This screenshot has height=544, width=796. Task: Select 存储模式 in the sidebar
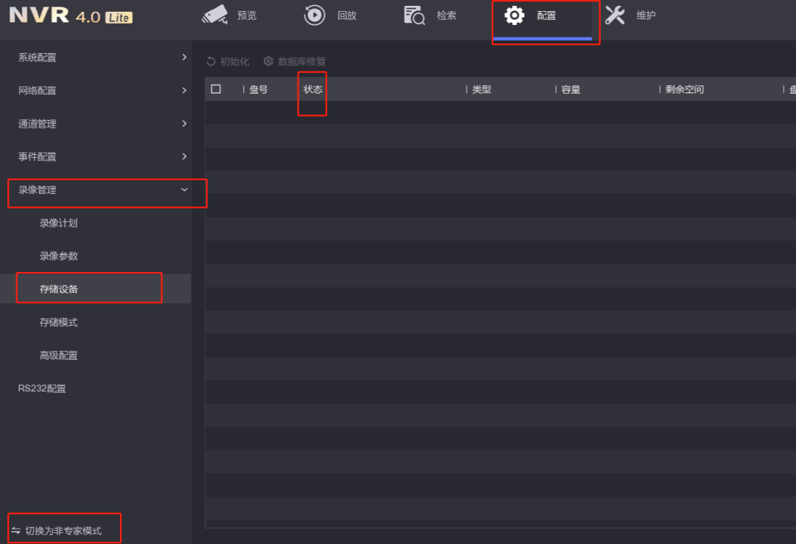(x=59, y=323)
